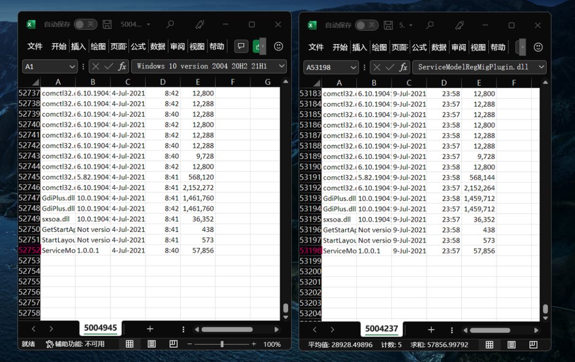The image size is (575, 362).
Task: Click cell with 2,152,272 in left window
Action: tap(198, 188)
